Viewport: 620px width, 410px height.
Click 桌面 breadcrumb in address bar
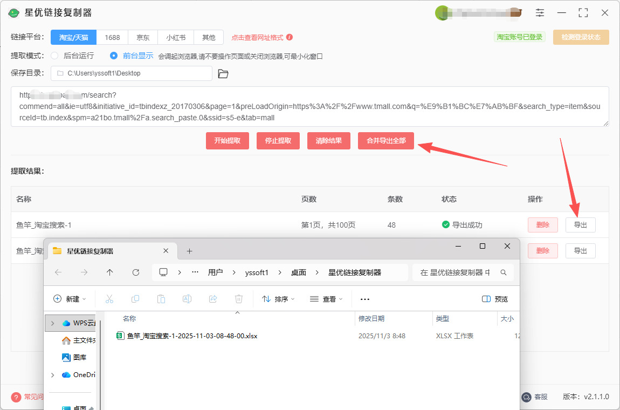[x=299, y=272]
